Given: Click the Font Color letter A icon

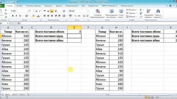Looking at the screenshot, I should tap(38, 16).
